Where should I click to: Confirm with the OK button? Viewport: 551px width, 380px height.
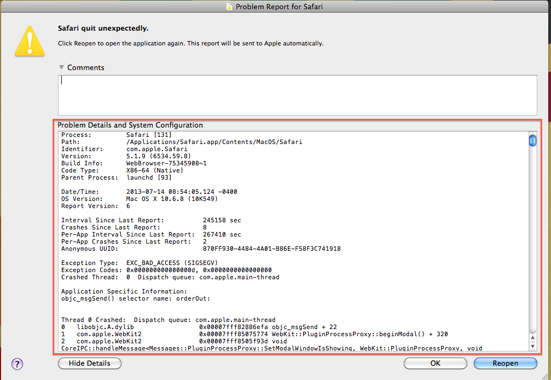click(x=435, y=363)
